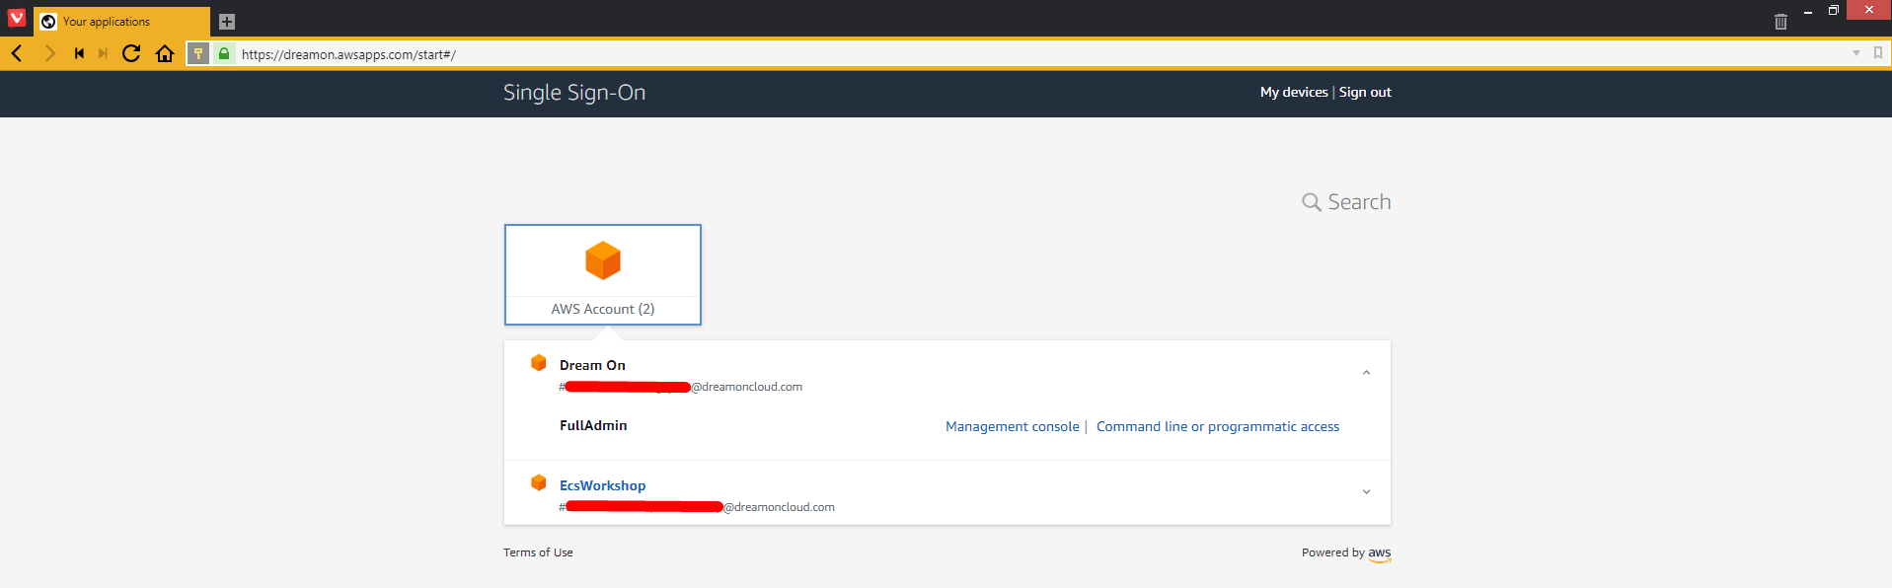Image resolution: width=1892 pixels, height=588 pixels.
Task: Click the orange cube in AWS Account tile
Action: [603, 260]
